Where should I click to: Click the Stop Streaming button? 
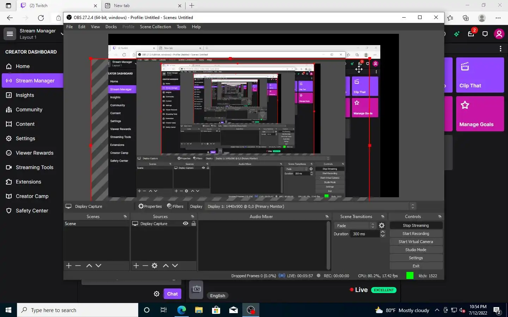tap(416, 225)
